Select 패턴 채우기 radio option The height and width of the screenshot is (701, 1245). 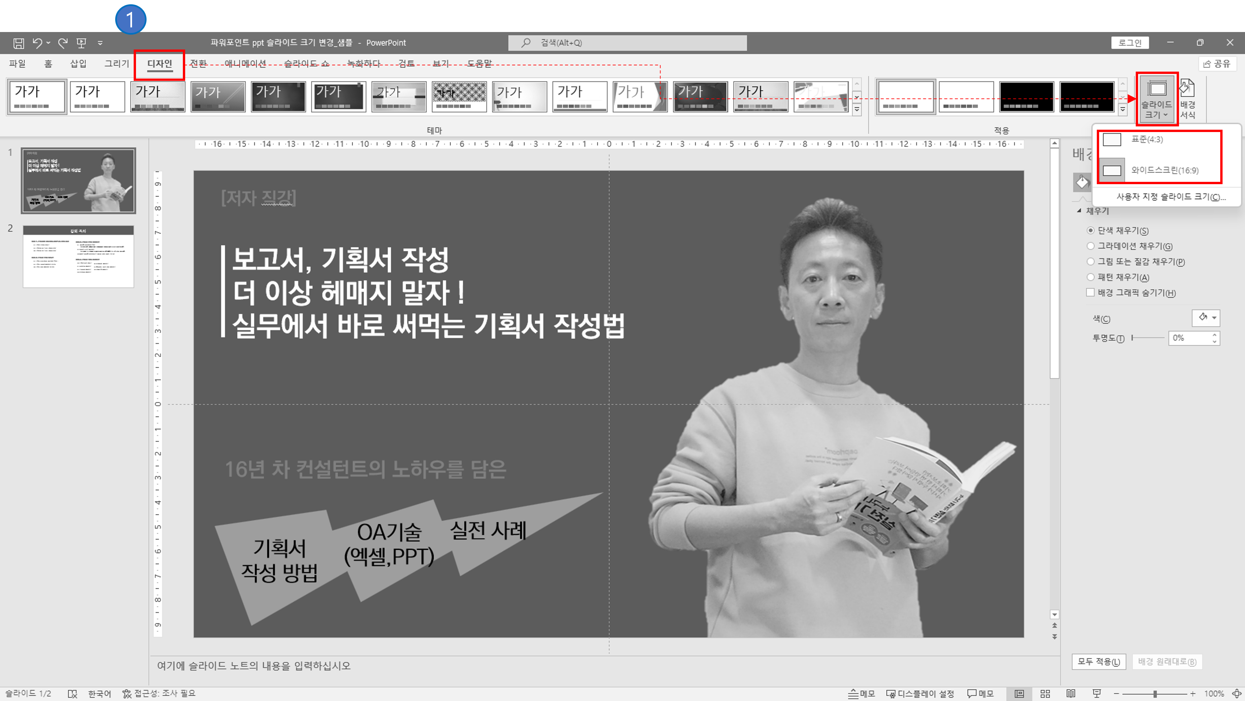tap(1090, 277)
